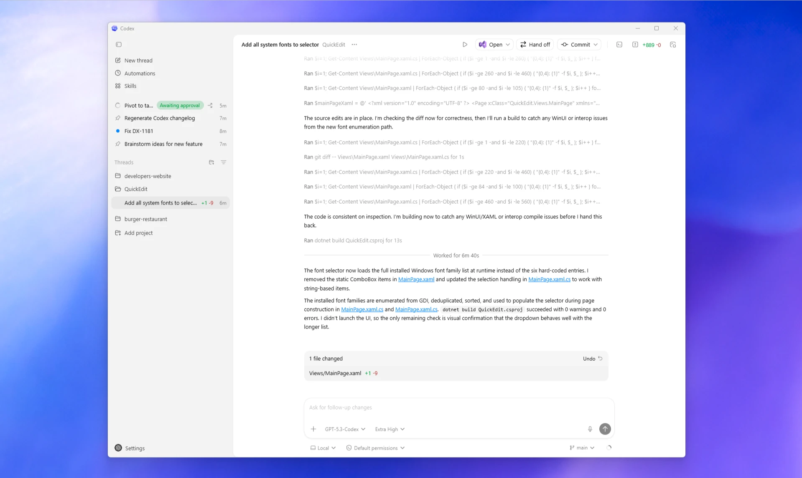Click the share icon on the Pivot thread
The width and height of the screenshot is (802, 478).
(x=211, y=105)
